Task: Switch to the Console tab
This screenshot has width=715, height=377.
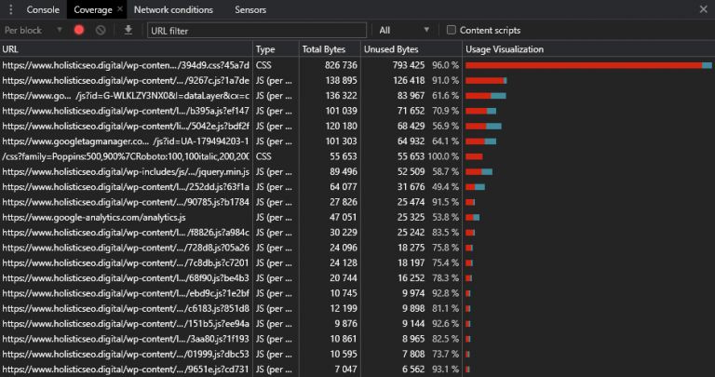Action: tap(43, 9)
